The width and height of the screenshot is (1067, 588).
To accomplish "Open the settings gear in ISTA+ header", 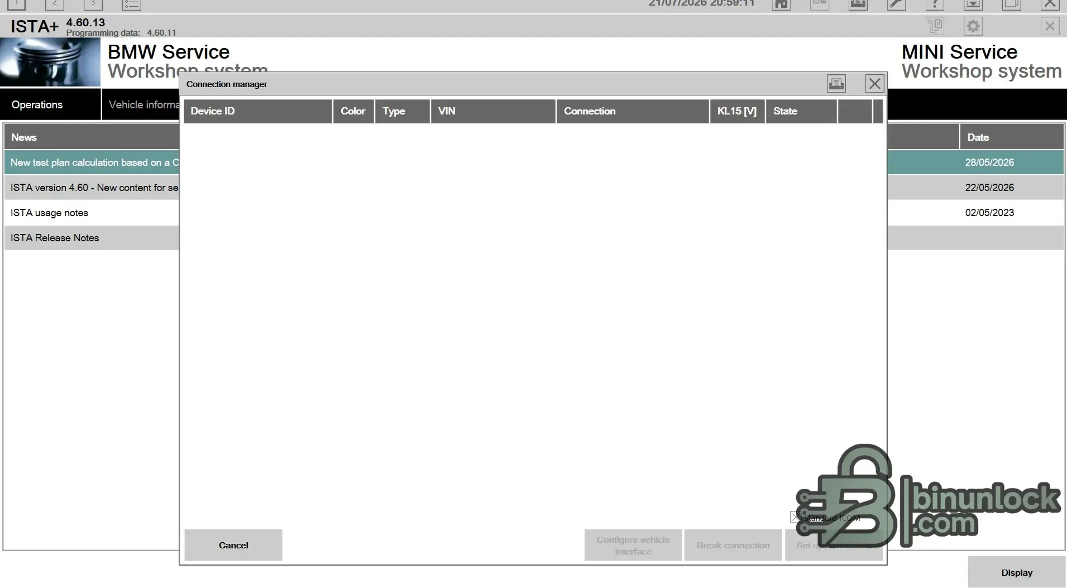I will tap(973, 26).
